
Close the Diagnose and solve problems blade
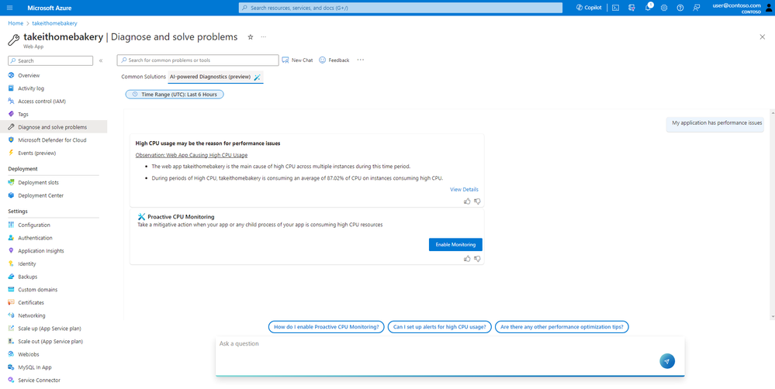[x=762, y=37]
